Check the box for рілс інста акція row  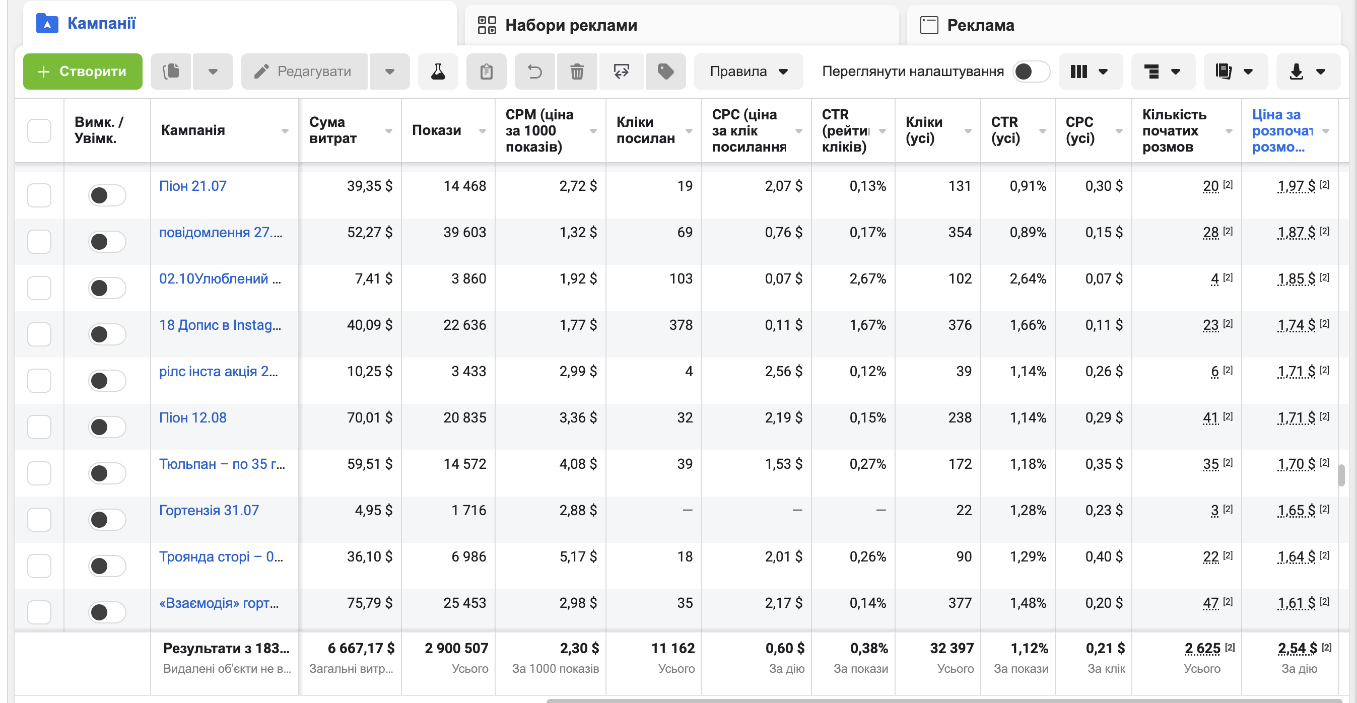[39, 381]
